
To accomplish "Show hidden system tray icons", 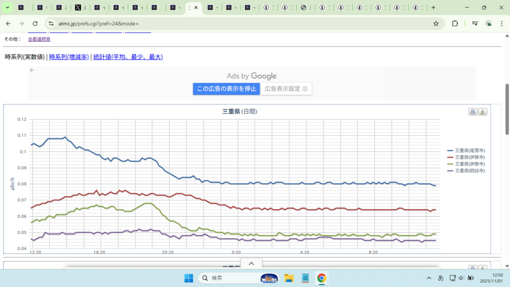I will click(x=429, y=278).
